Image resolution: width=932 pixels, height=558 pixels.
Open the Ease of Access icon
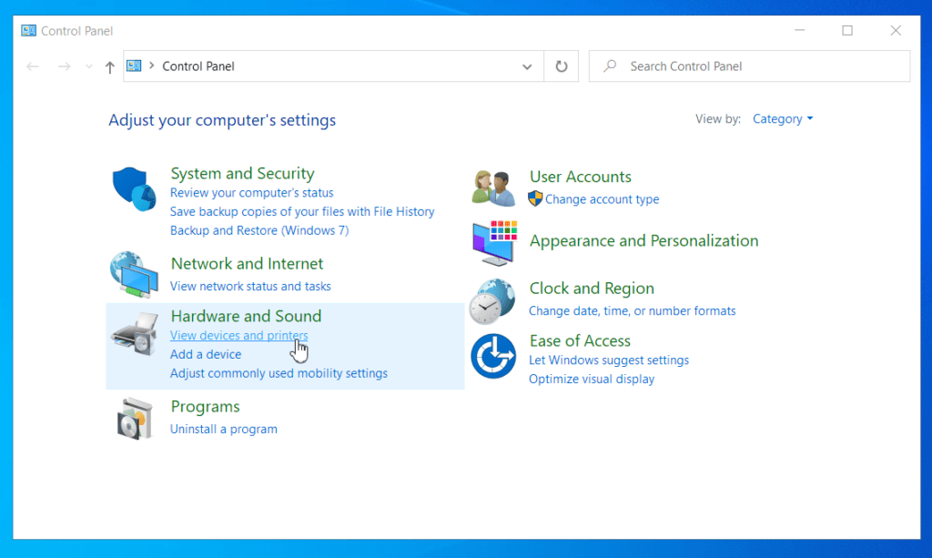493,356
